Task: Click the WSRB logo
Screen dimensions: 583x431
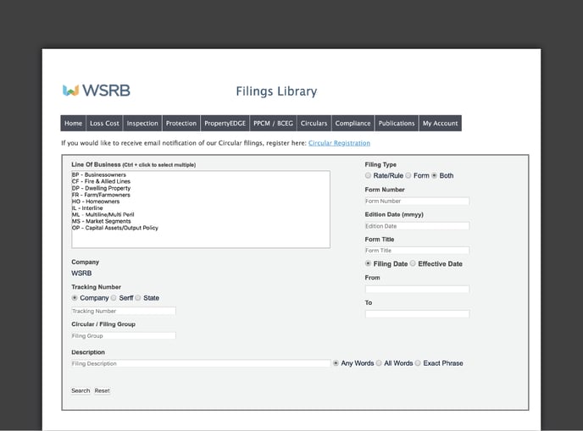Action: [97, 91]
